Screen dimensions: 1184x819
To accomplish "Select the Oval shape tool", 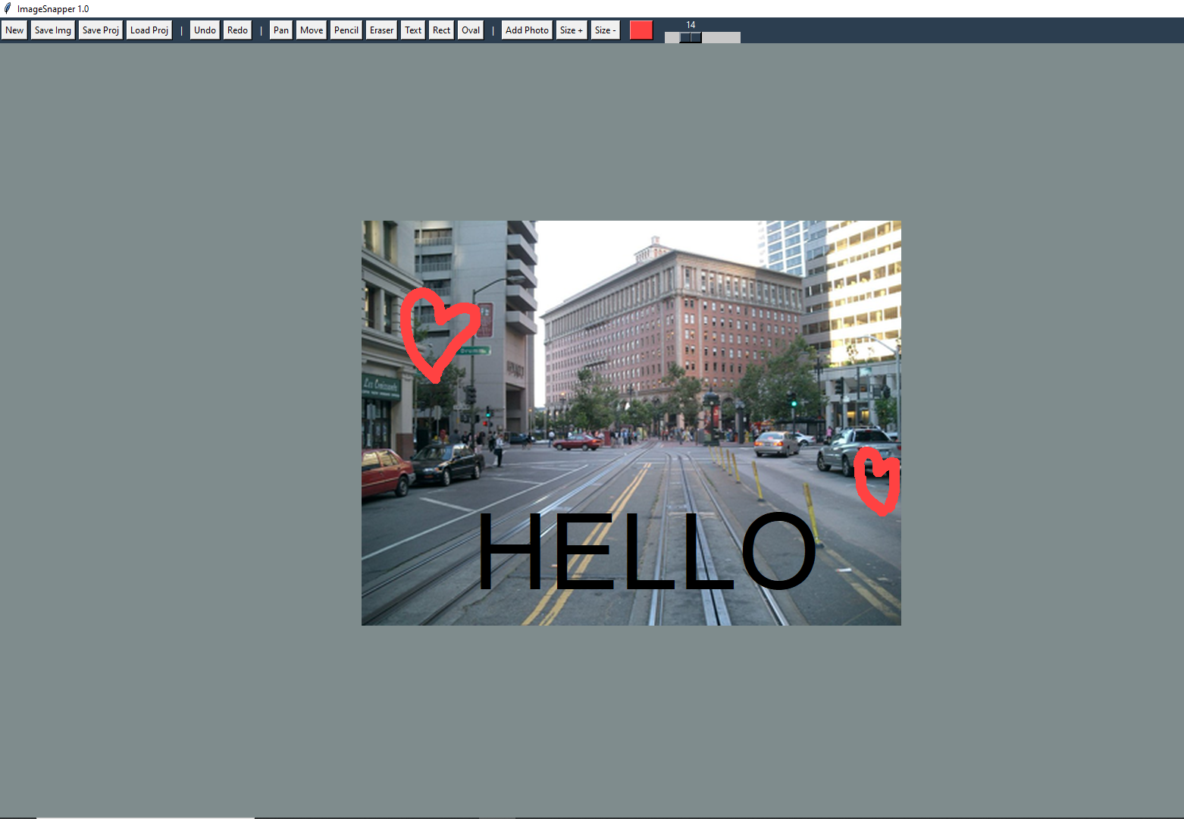I will [x=471, y=30].
